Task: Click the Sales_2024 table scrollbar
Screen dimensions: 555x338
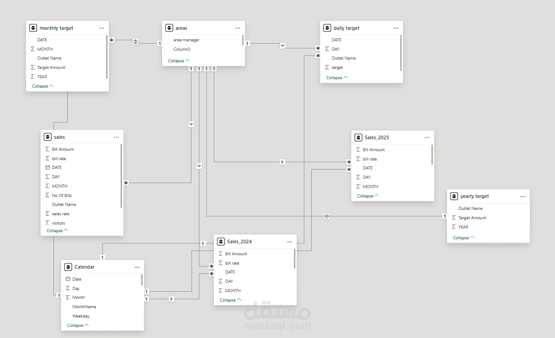Action: pyautogui.click(x=294, y=258)
